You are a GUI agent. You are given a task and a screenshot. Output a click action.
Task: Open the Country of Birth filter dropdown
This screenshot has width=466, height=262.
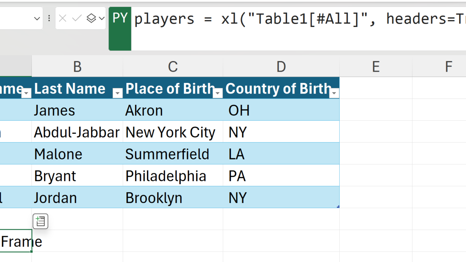(334, 94)
